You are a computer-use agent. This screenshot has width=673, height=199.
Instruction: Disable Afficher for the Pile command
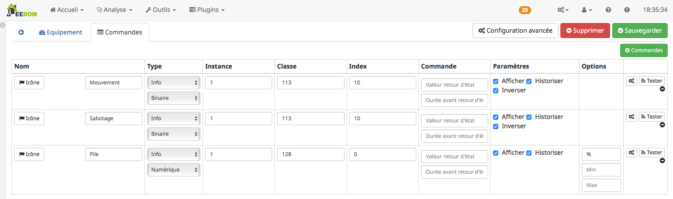[x=496, y=153]
